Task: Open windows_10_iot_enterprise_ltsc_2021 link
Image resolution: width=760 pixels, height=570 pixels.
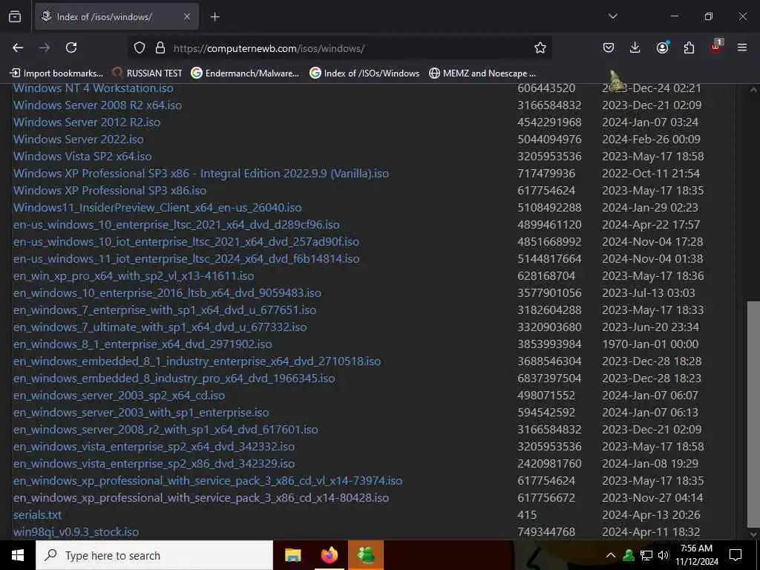Action: pyautogui.click(x=186, y=241)
